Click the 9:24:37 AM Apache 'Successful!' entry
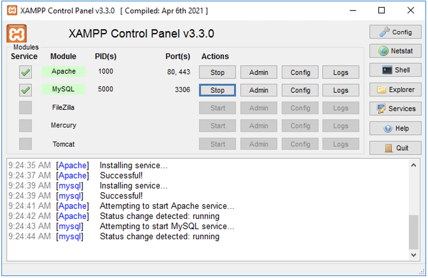This screenshot has width=428, height=278. [121, 175]
